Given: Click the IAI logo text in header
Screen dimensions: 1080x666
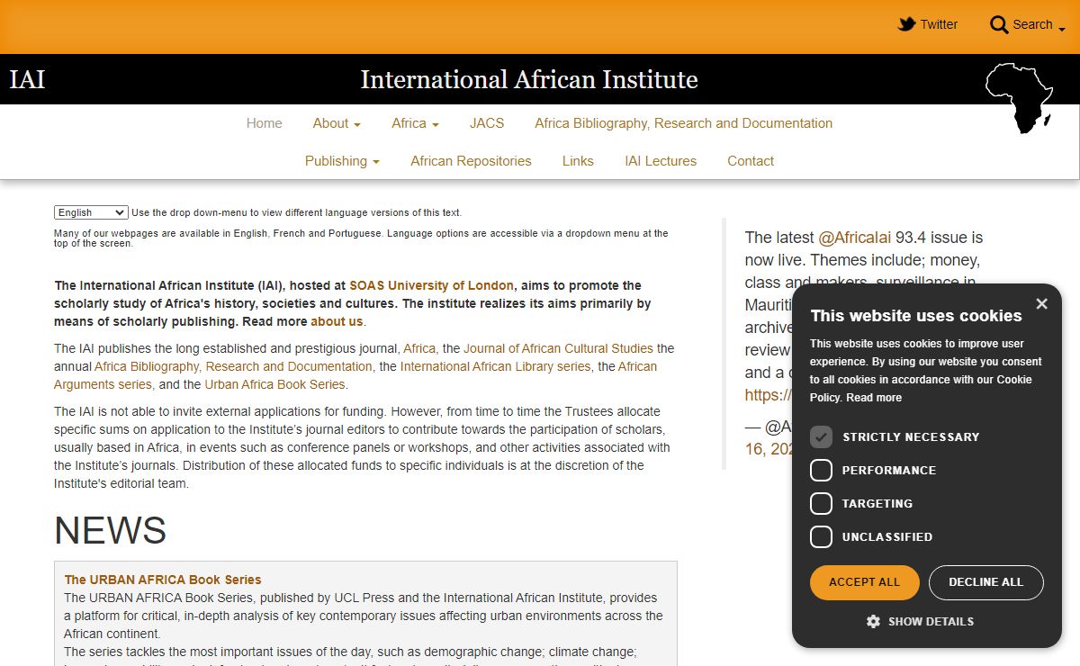Looking at the screenshot, I should (27, 79).
